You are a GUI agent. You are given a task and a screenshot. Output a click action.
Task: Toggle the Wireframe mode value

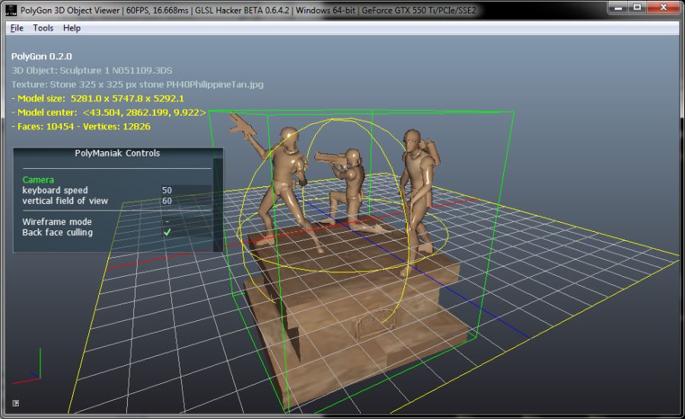pos(167,222)
